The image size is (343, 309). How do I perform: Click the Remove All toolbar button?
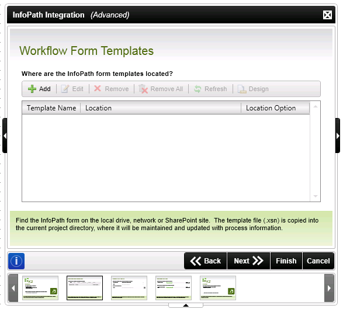pyautogui.click(x=161, y=89)
